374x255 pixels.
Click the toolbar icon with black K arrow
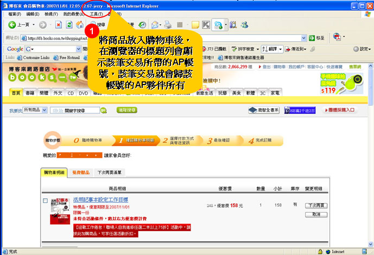[x=206, y=25]
